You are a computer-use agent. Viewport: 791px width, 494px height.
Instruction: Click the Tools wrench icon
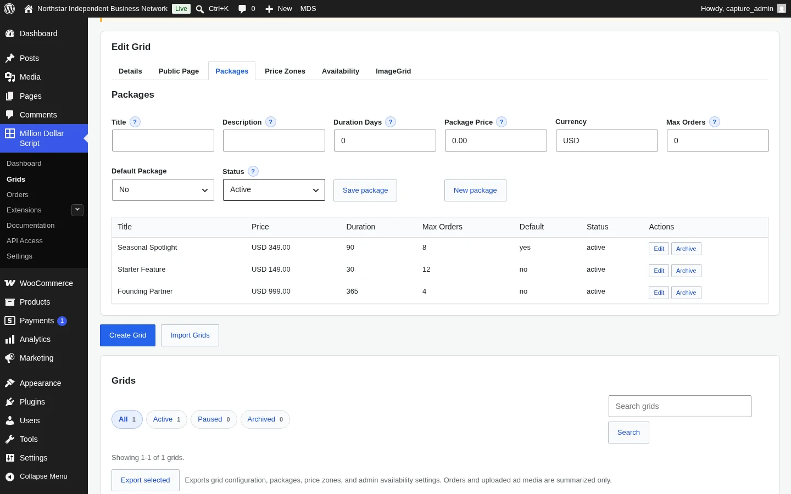point(10,439)
